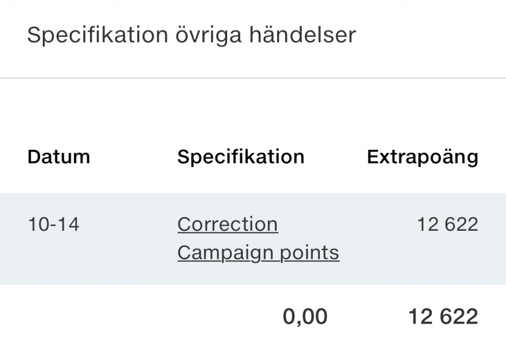Click the Extrapoäng column header

coord(422,157)
